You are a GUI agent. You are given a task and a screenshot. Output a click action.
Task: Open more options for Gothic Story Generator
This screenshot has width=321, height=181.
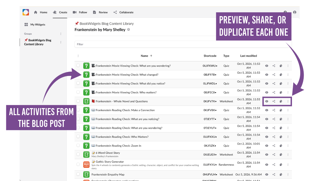pos(288,165)
